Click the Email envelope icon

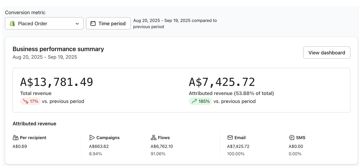point(230,138)
